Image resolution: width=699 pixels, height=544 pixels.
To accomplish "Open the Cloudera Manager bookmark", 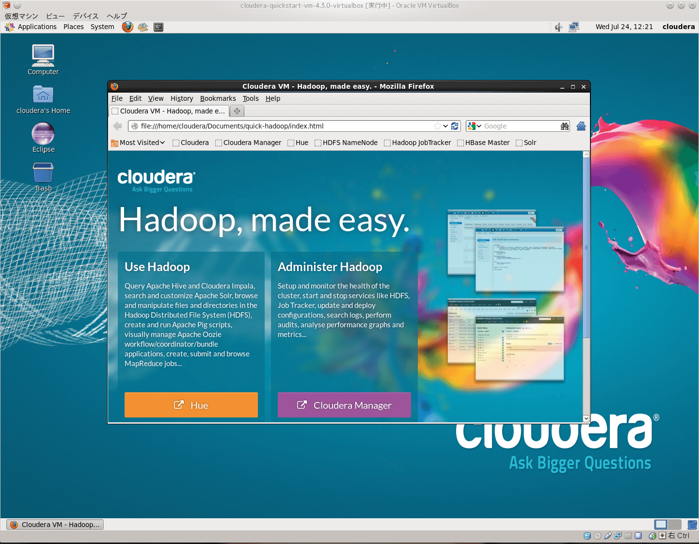I will [x=248, y=143].
